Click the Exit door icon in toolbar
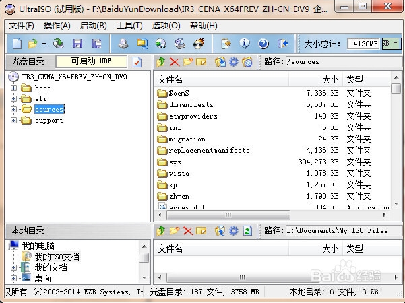Screen dimensions: 405x303 [282, 44]
